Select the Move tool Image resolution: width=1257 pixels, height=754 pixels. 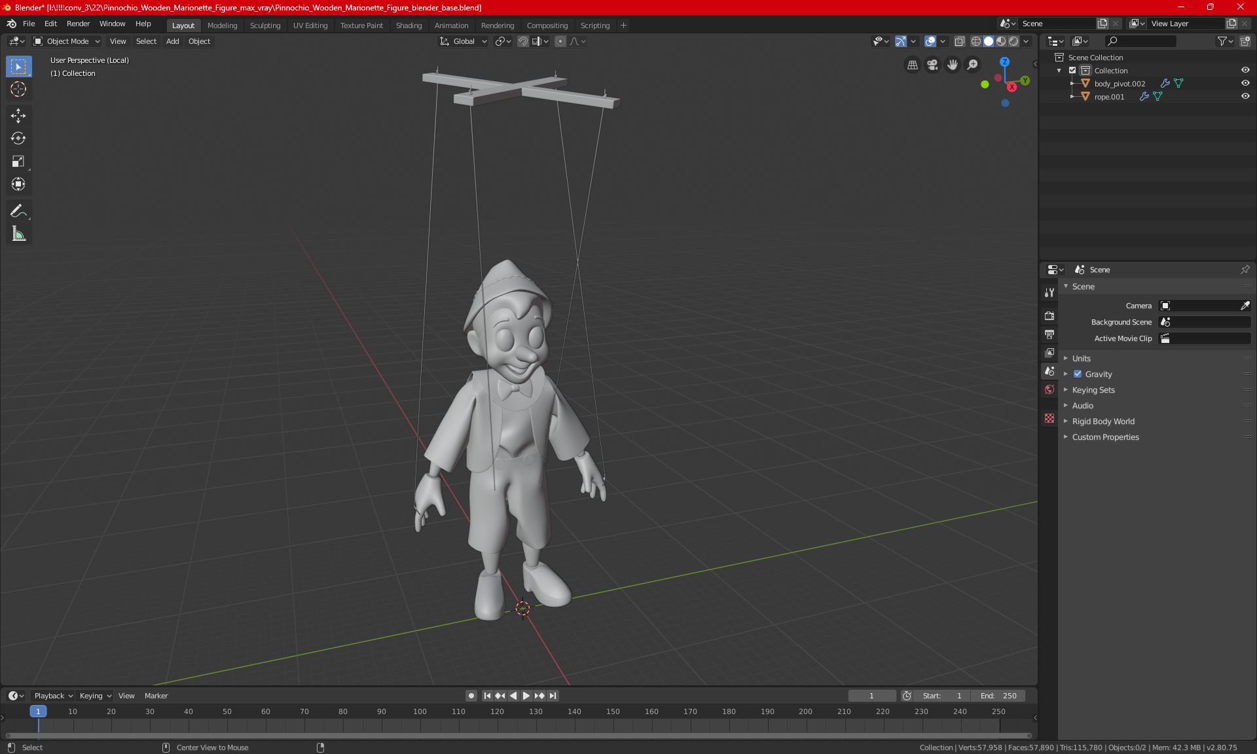tap(18, 116)
